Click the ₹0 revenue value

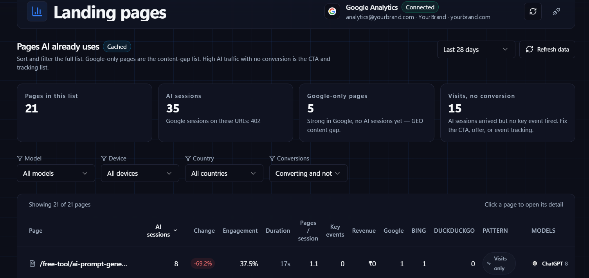372,264
